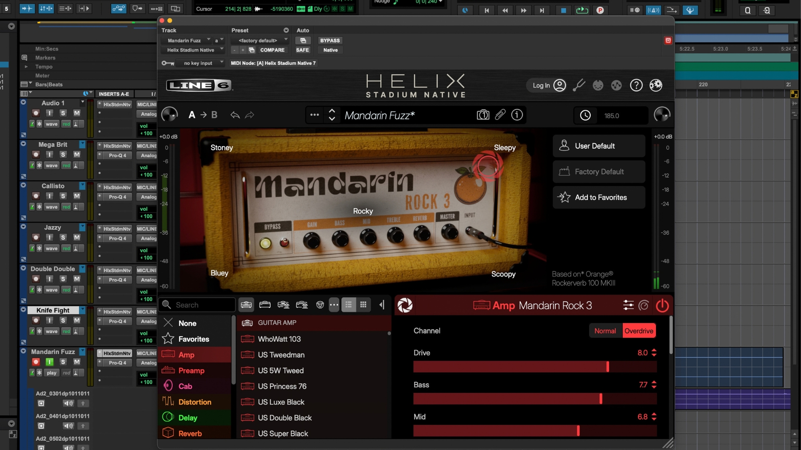Open the snapshot camera icon next to the preset name

(483, 115)
